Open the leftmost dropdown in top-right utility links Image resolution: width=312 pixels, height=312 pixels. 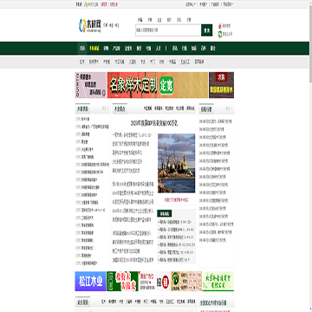click(191, 4)
